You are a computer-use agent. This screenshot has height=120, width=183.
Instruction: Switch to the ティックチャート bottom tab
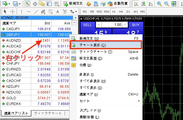click(48, 113)
